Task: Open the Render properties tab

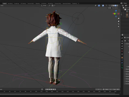Action: [x=122, y=41]
